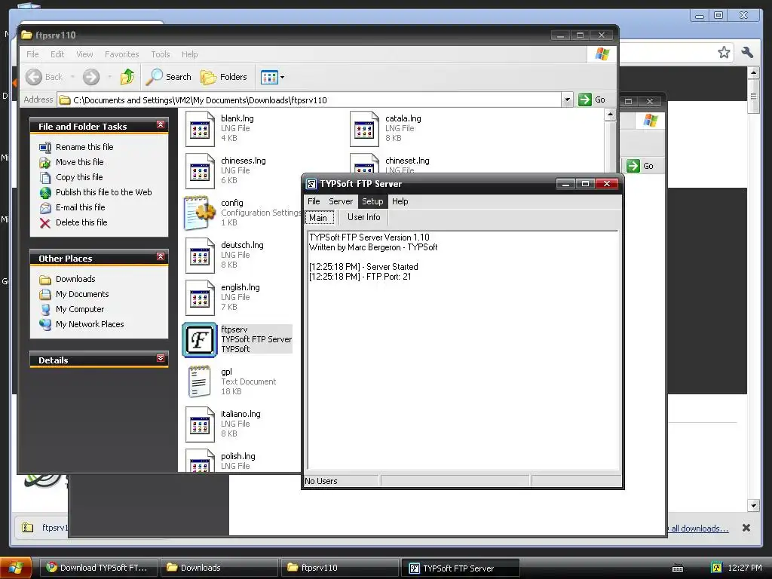
Task: Bookmark page with browser star icon
Action: coord(724,52)
